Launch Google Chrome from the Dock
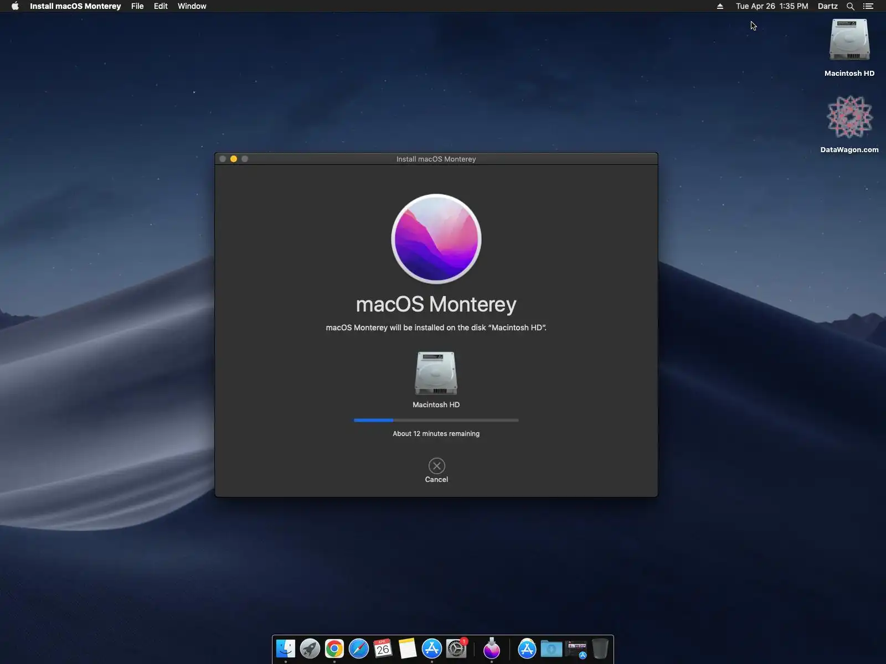 334,649
